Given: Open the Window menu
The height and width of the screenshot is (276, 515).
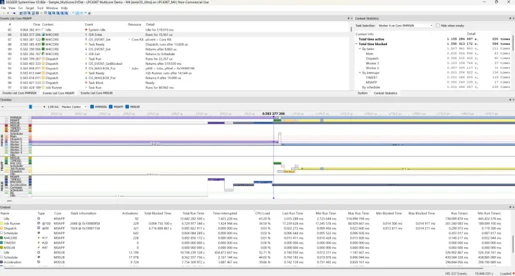Looking at the screenshot, I should coord(52,8).
